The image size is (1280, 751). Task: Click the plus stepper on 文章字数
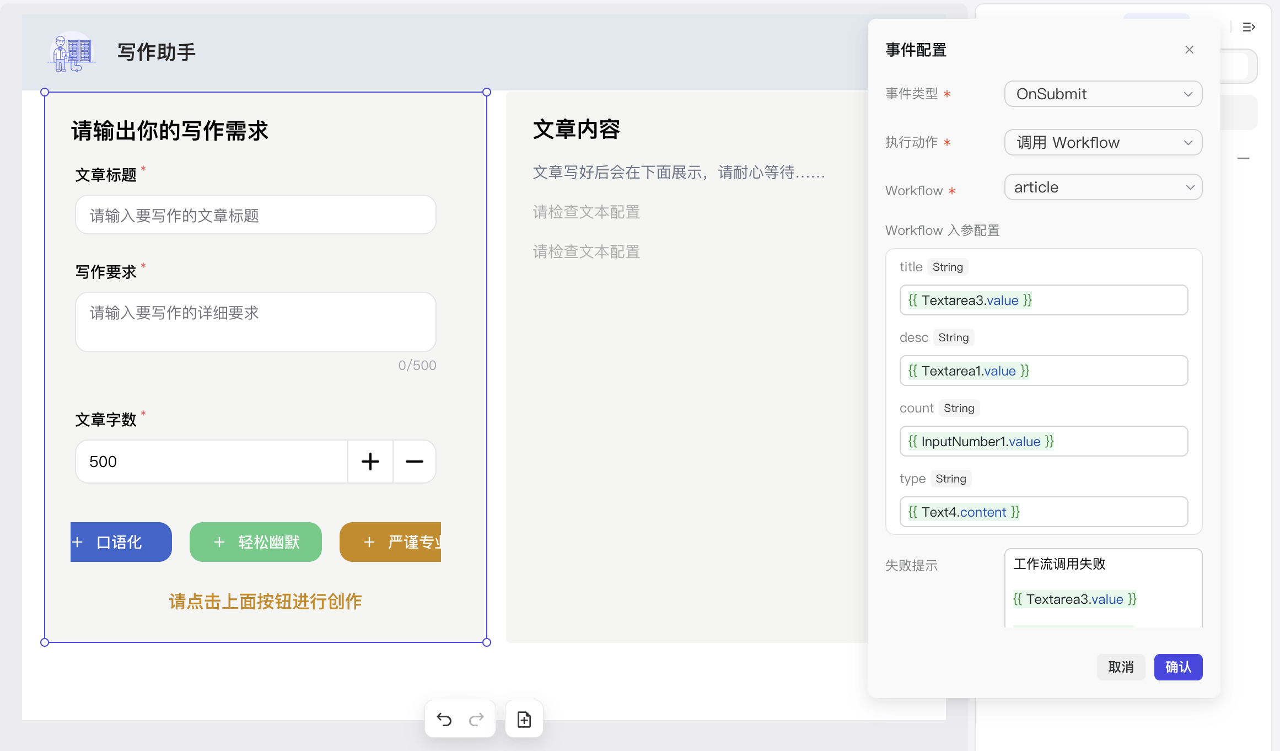click(x=370, y=462)
